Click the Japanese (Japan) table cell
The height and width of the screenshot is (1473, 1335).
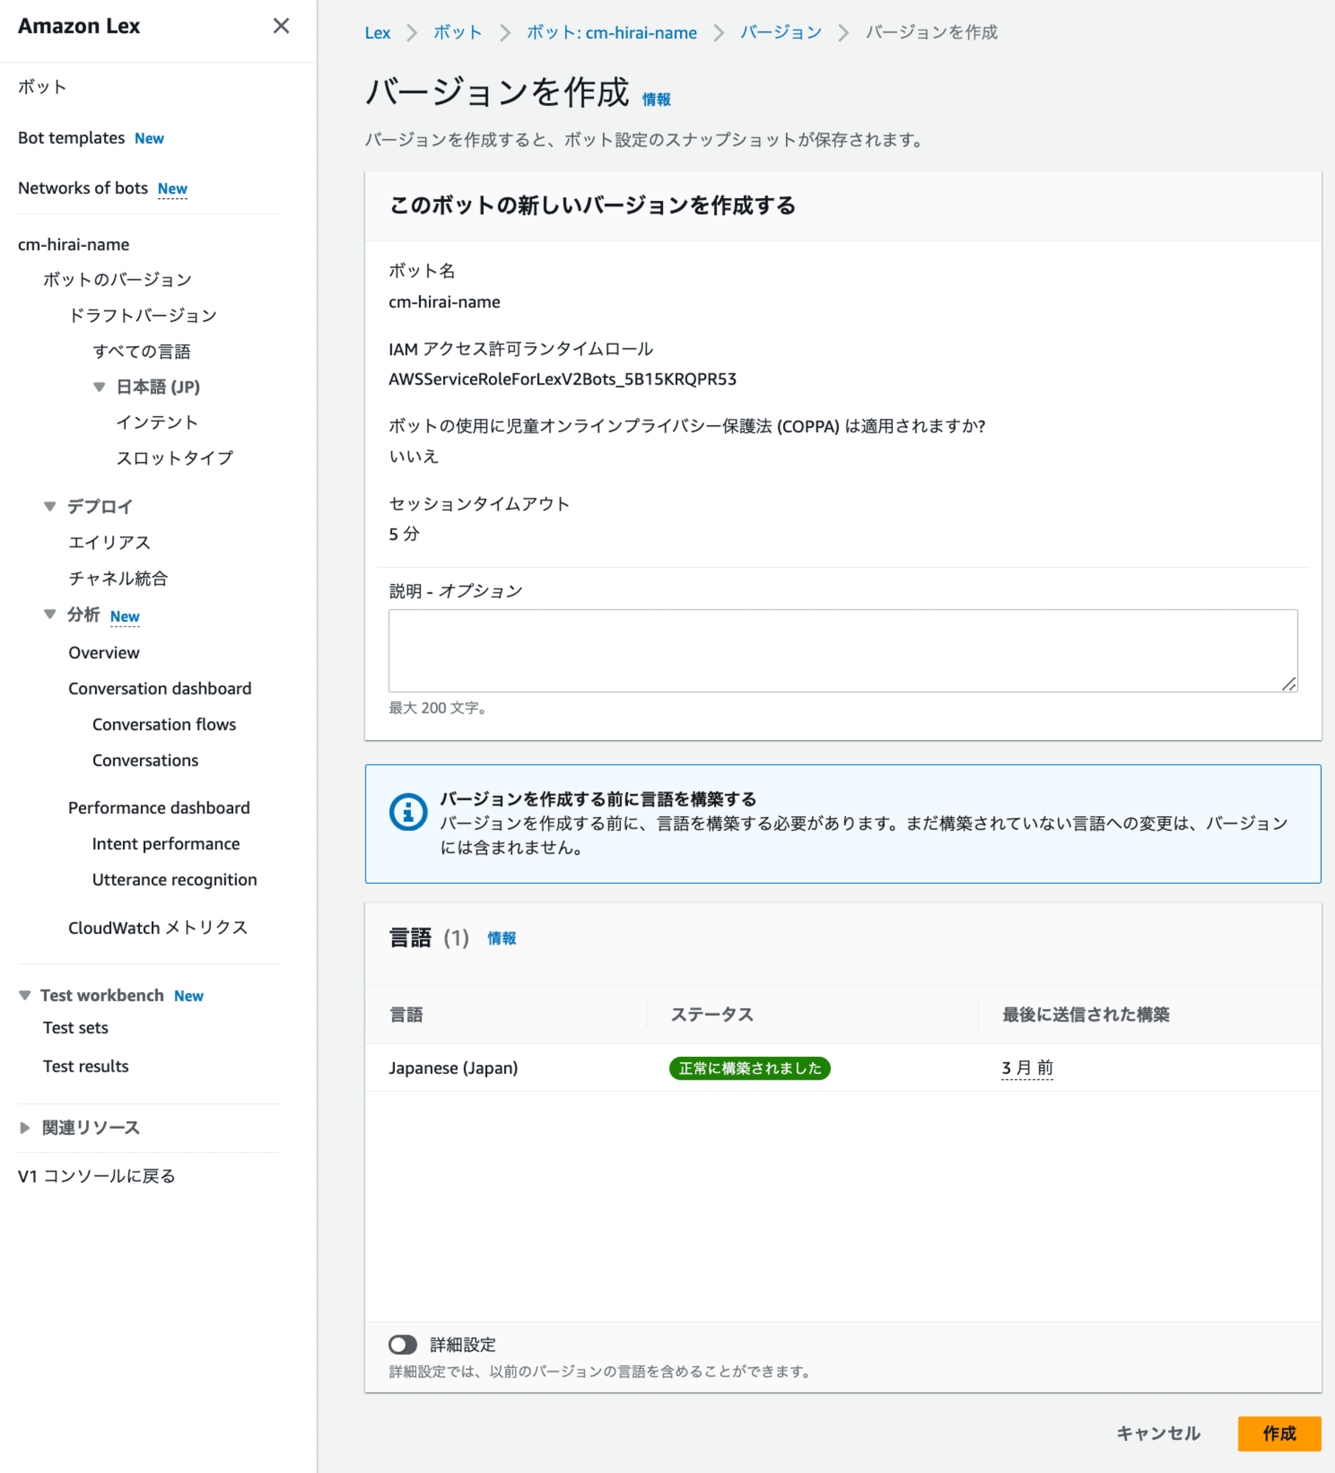coord(453,1067)
